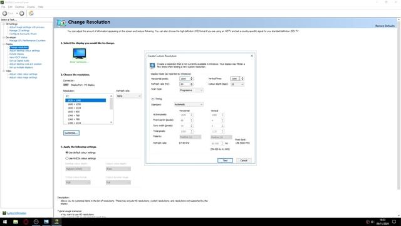Screen dimensions: 401x226
Task: Click the Back arrow toolbar icon
Action: point(5,13)
